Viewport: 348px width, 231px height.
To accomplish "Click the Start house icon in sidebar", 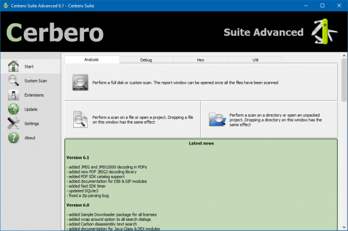I will point(13,66).
